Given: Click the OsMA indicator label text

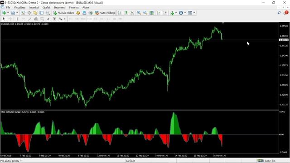Looking at the screenshot, I should (x=23, y=112).
